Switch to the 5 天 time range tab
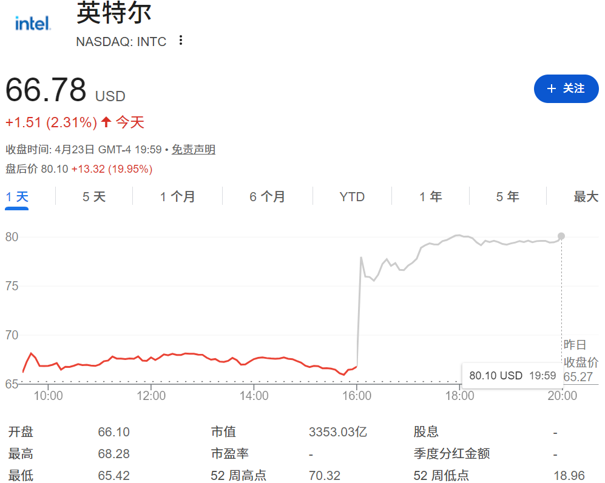605x483 pixels. coord(93,196)
